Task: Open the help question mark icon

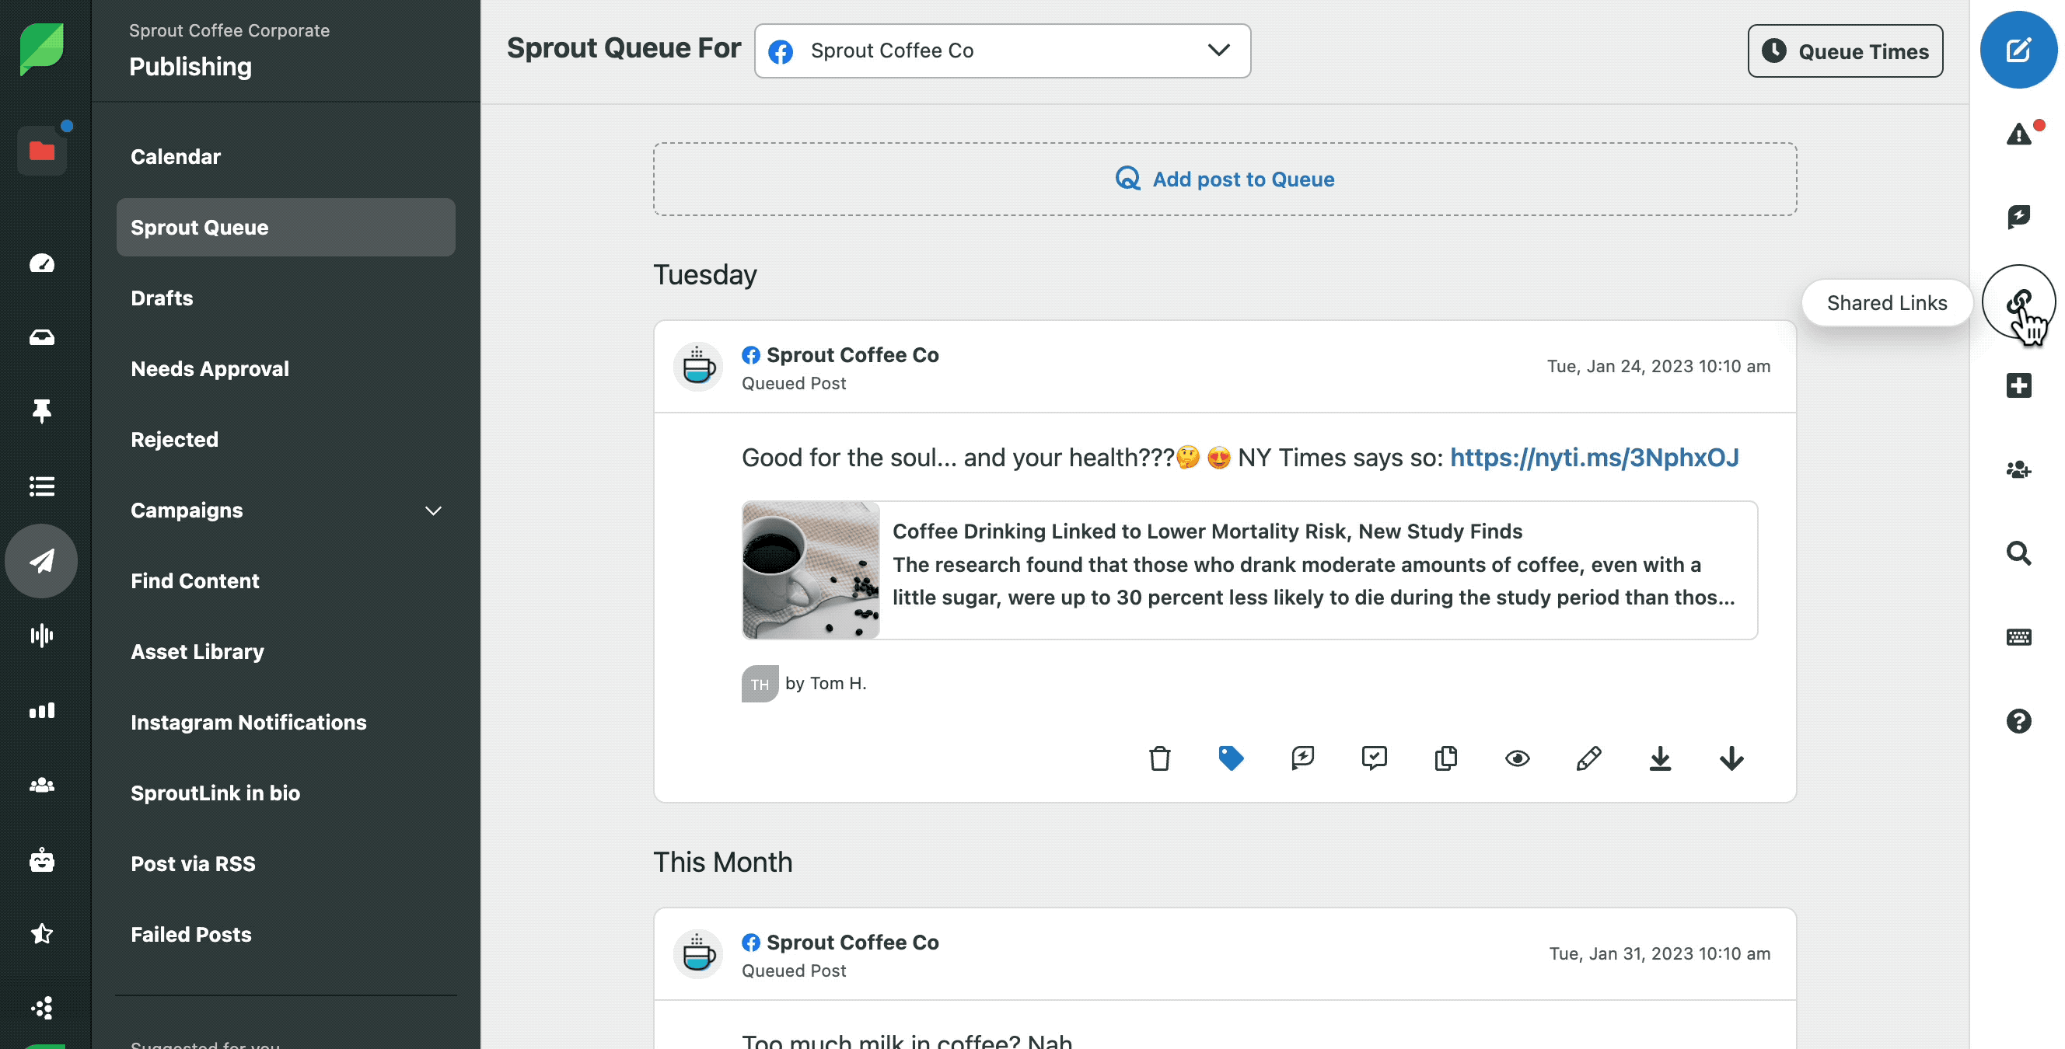Action: tap(2018, 721)
